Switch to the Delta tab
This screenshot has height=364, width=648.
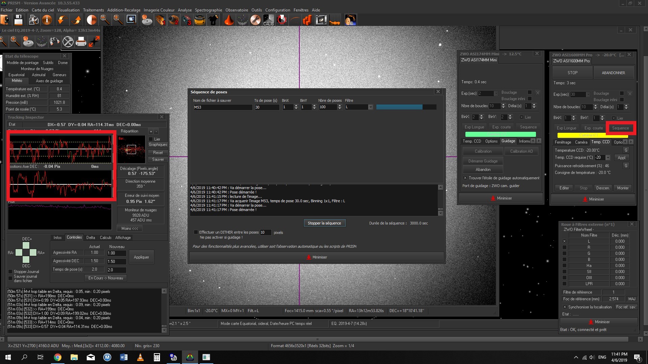pyautogui.click(x=90, y=238)
